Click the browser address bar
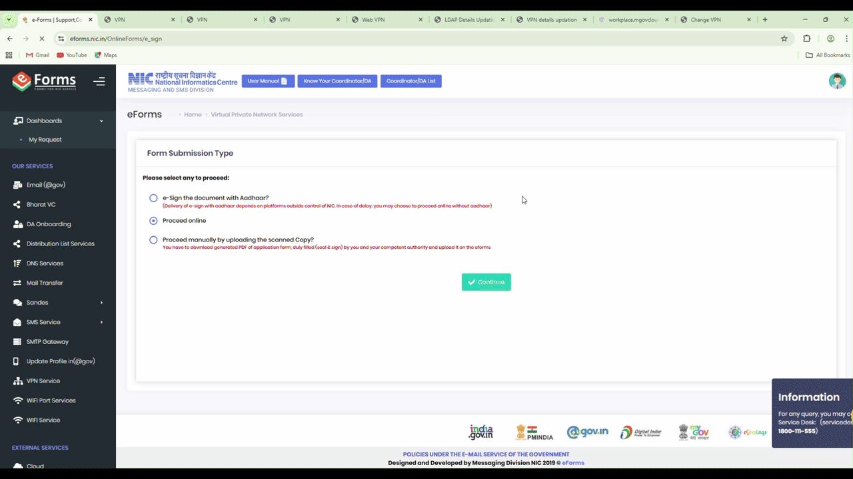The height and width of the screenshot is (479, 853). coord(267,39)
